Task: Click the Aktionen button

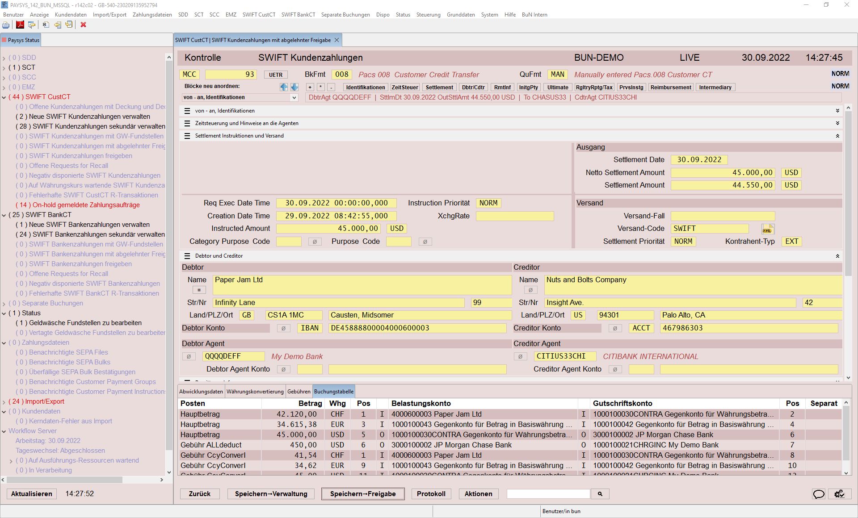Action: 478,494
